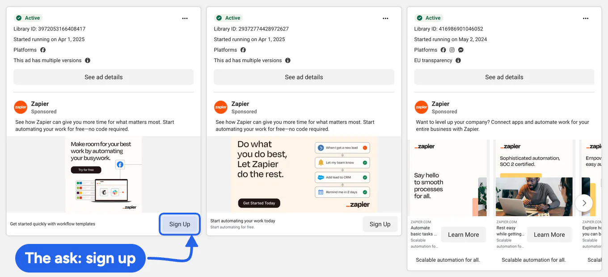
Task: Click the Active status badge on ad 293727744428972627
Action: click(228, 18)
